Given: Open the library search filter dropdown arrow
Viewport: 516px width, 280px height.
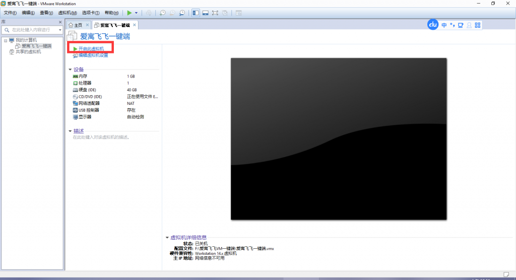Looking at the screenshot, I should [x=60, y=30].
